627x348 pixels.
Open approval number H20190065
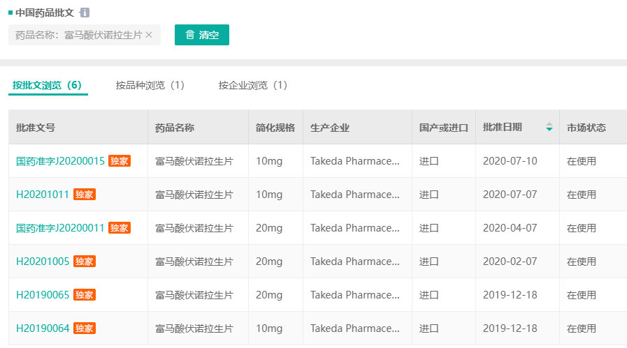(43, 295)
